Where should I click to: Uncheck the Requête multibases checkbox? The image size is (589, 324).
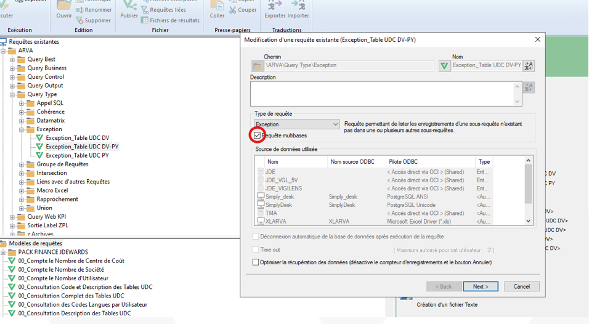pyautogui.click(x=257, y=135)
